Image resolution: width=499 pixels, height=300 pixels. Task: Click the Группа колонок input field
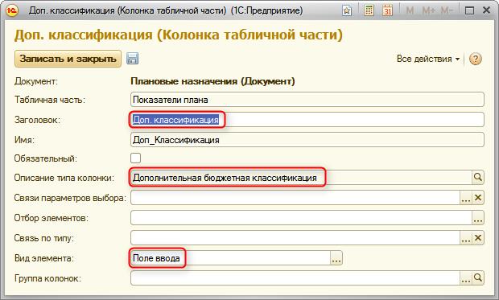tap(295, 278)
